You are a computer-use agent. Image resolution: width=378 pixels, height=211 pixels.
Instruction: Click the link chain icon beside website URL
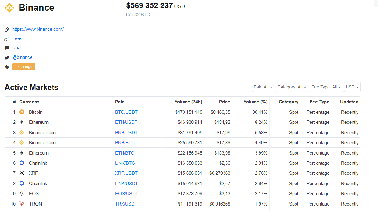coord(7,30)
